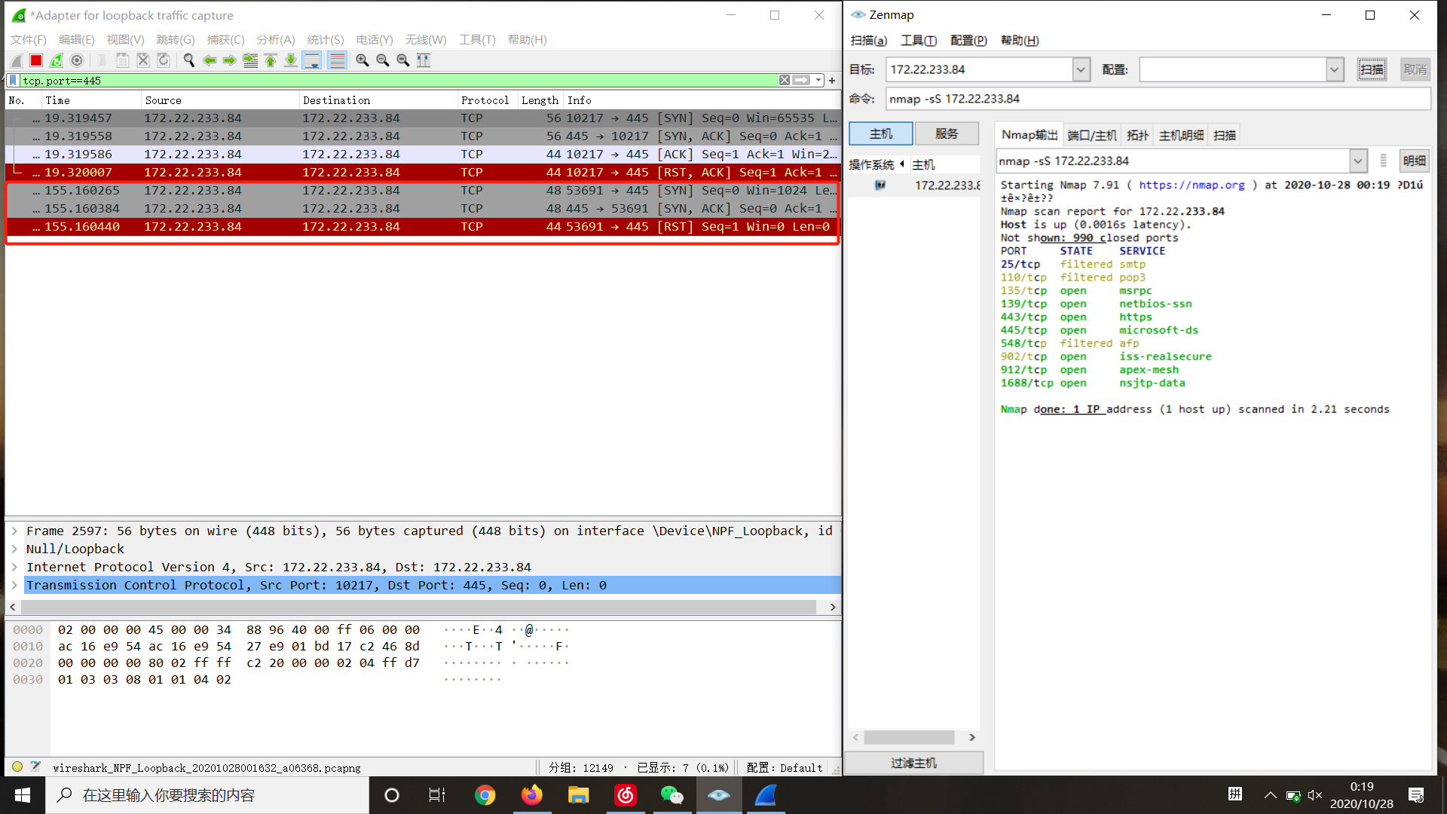The width and height of the screenshot is (1447, 814).
Task: Toggle auto-scroll during live capture
Action: [312, 60]
